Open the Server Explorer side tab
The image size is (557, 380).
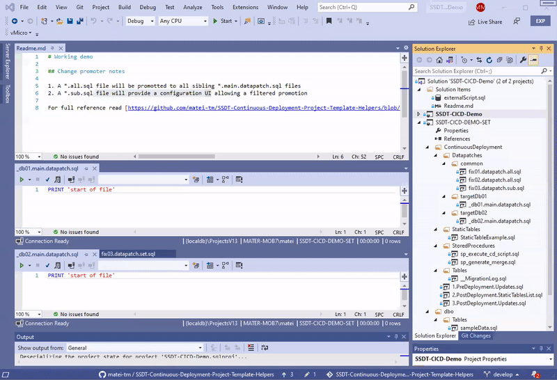pos(8,61)
